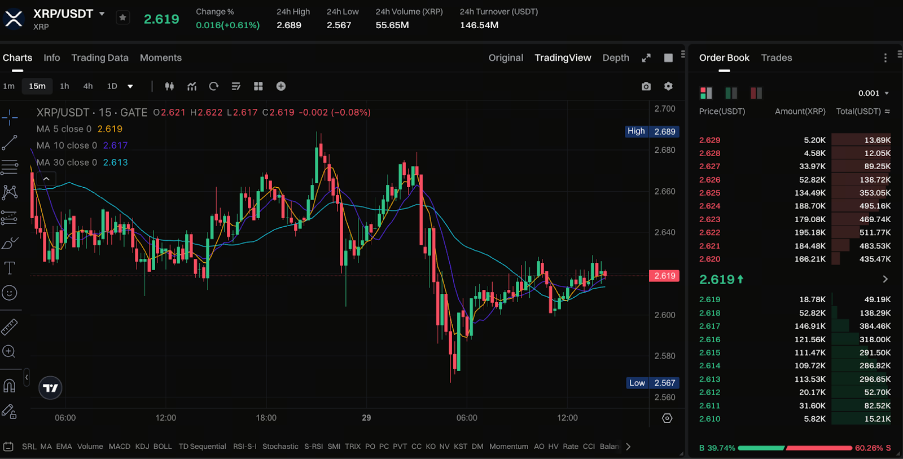The height and width of the screenshot is (459, 903).
Task: Click the MA 30 close legend entry
Action: [82, 162]
